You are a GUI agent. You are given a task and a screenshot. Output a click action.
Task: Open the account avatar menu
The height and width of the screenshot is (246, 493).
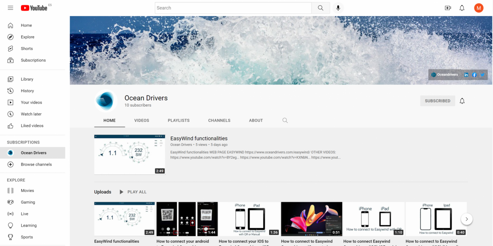click(x=479, y=8)
